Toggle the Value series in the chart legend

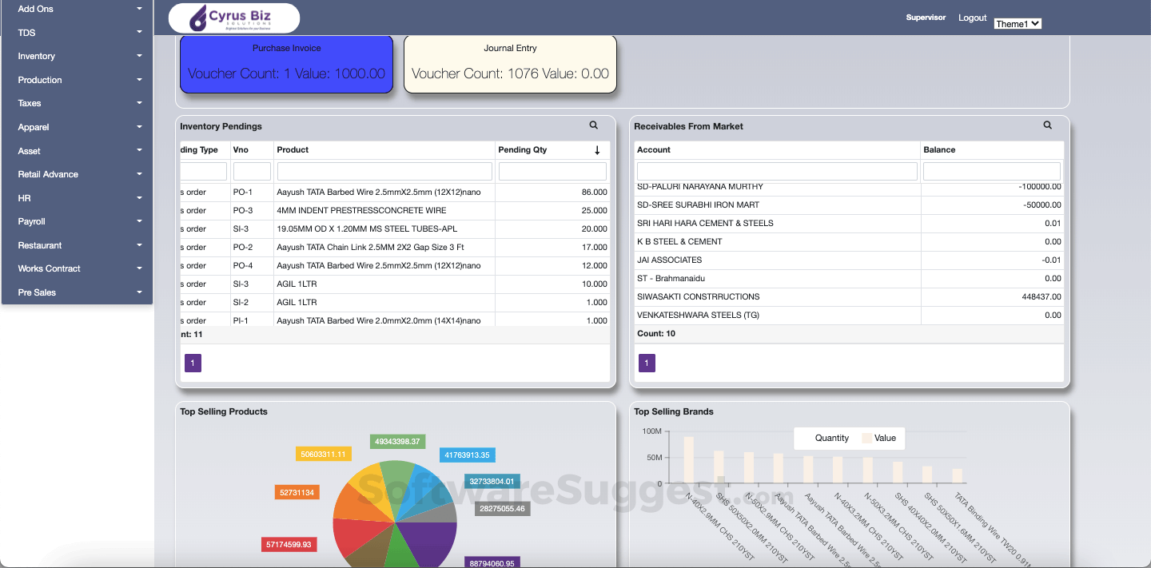[886, 438]
